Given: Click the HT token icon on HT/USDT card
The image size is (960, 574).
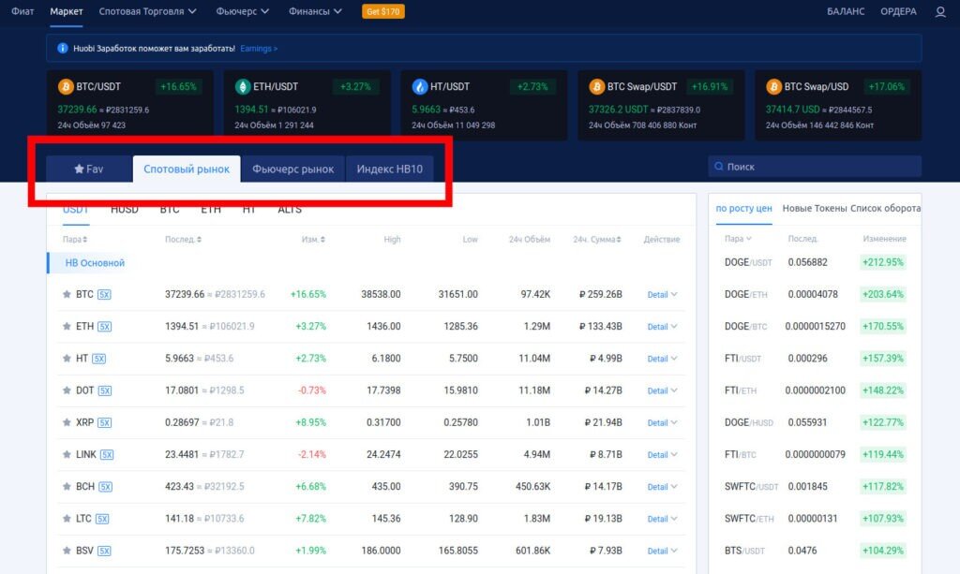Looking at the screenshot, I should pos(420,87).
